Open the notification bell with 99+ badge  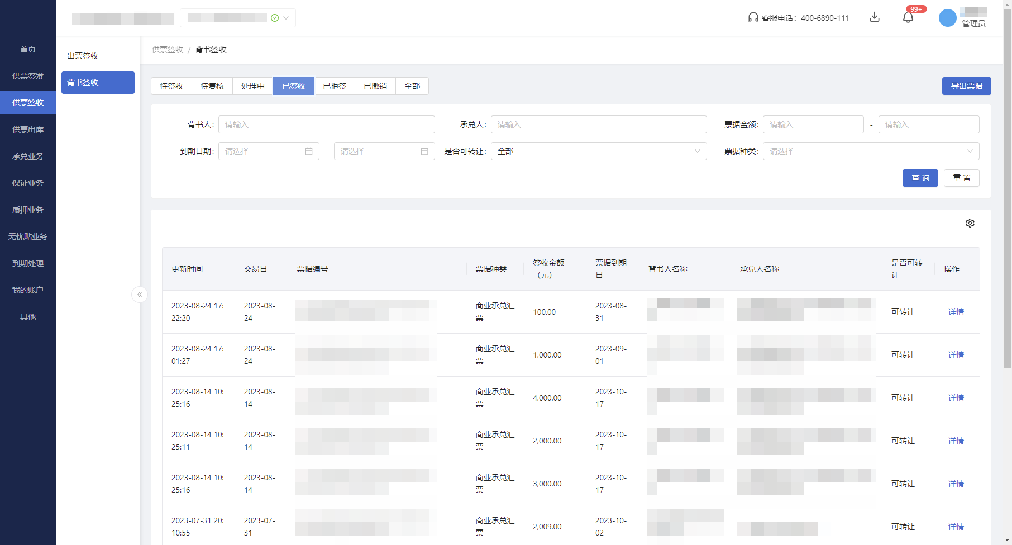tap(908, 17)
